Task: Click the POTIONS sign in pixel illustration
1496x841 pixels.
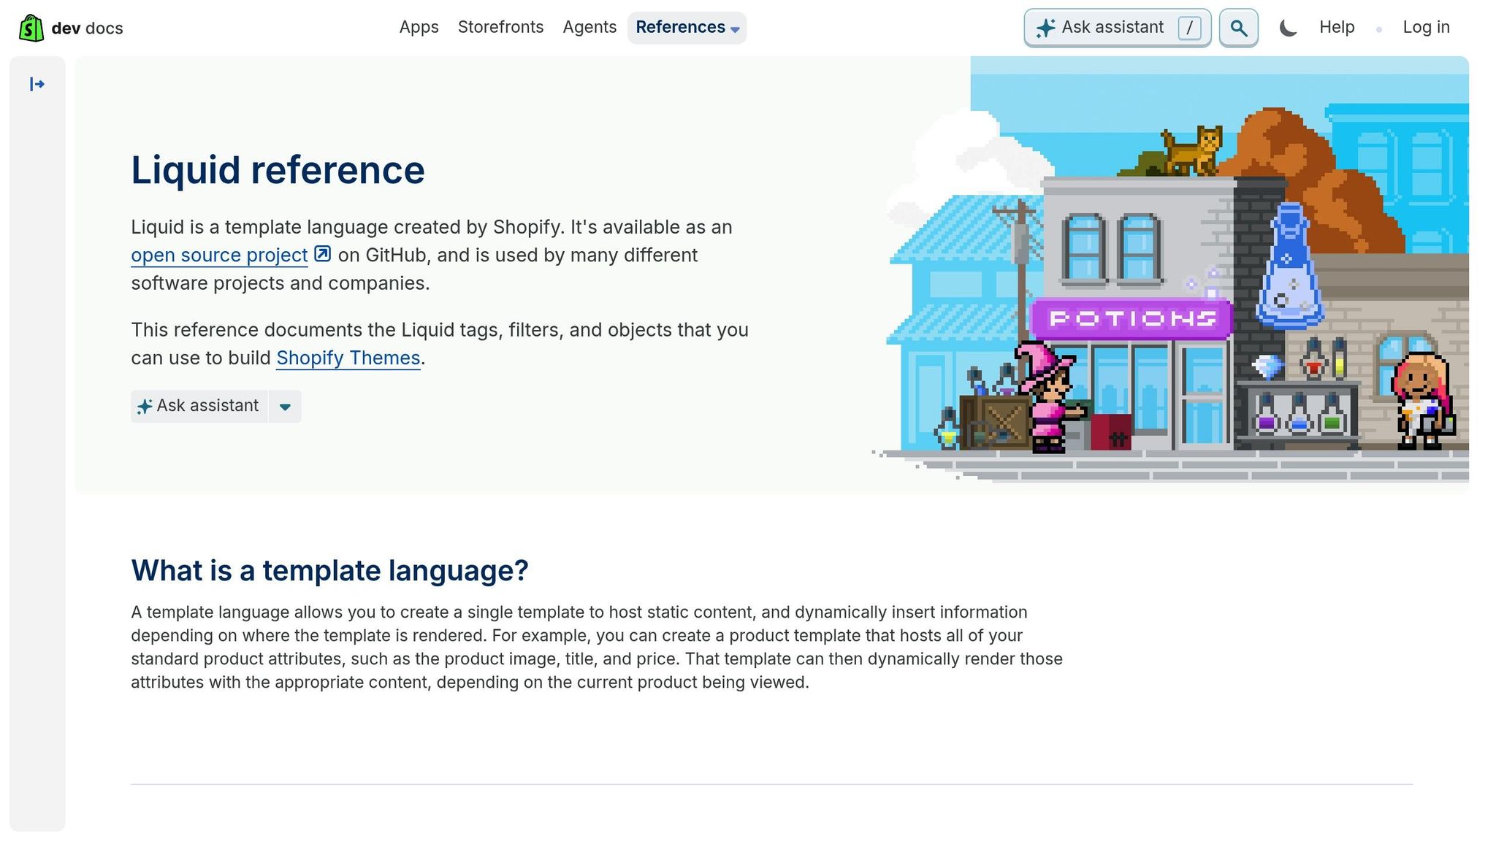Action: (1131, 318)
